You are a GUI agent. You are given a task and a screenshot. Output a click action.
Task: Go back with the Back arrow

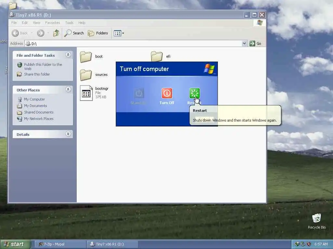pyautogui.click(x=15, y=33)
